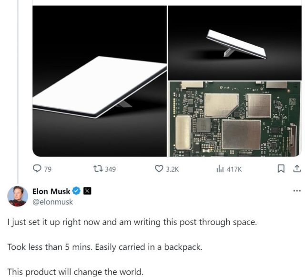Bookmark this post
305x277 pixels.
click(x=281, y=169)
